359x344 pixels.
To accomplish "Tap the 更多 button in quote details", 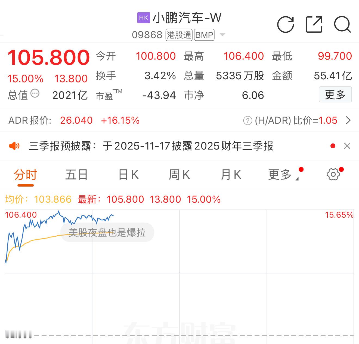I will [x=335, y=95].
